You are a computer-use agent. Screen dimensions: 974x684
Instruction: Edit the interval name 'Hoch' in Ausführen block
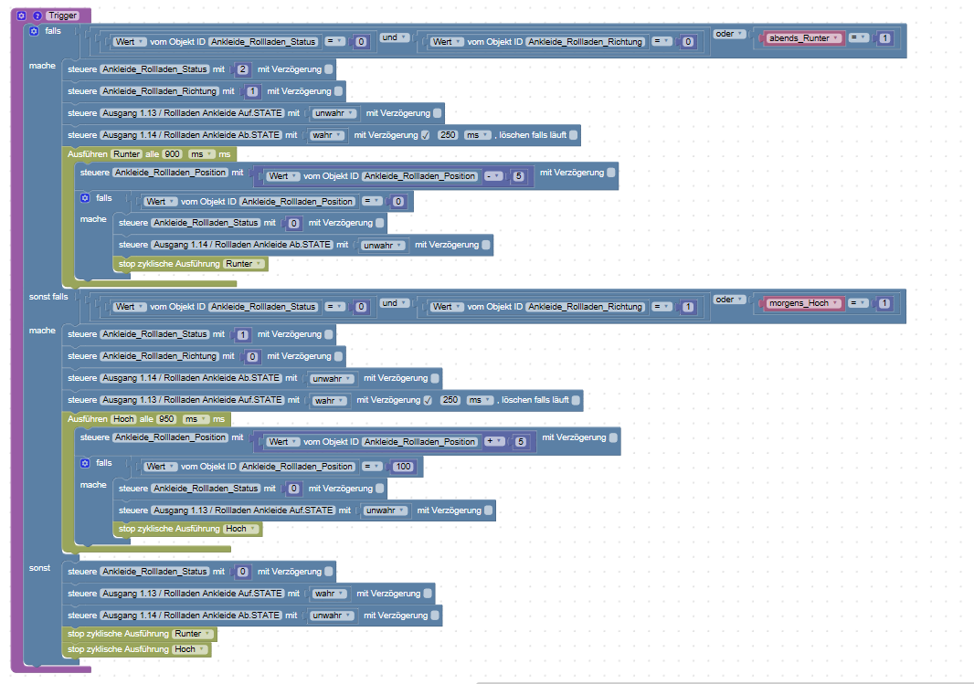[x=123, y=419]
